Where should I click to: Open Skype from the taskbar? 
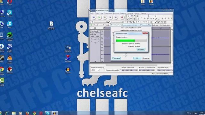pyautogui.click(x=48, y=113)
